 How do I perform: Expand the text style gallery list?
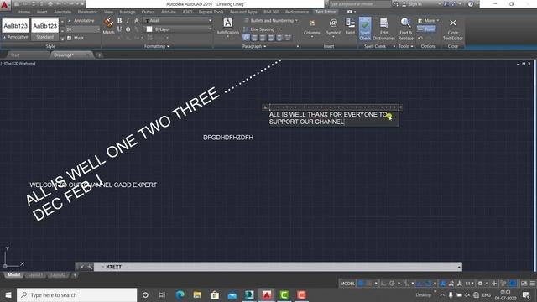62,39
